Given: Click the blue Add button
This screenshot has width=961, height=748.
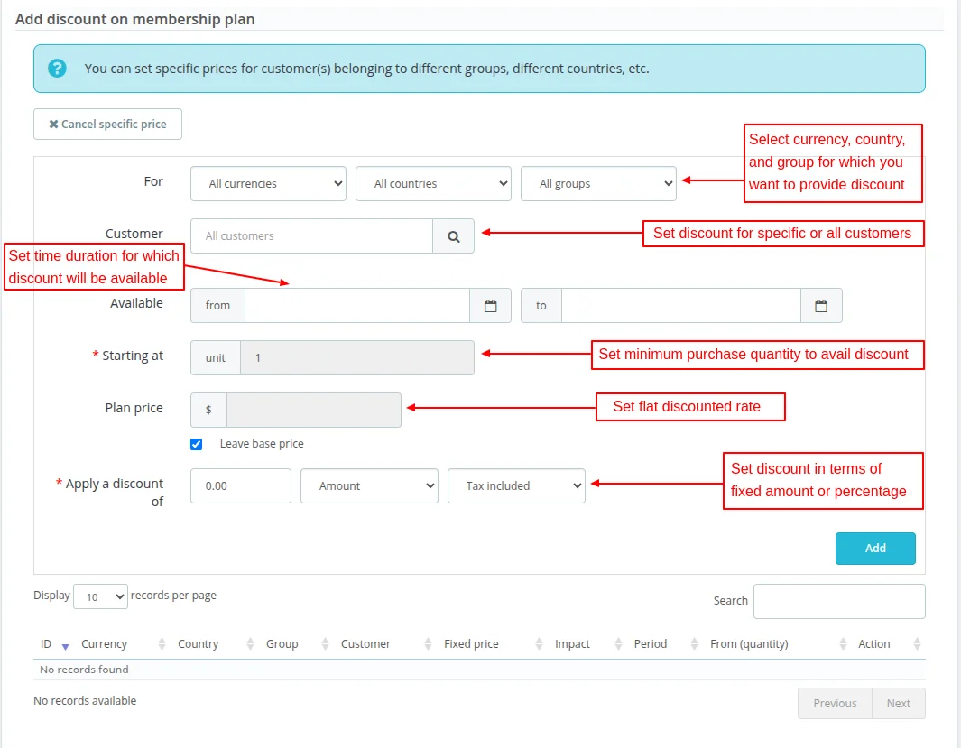Looking at the screenshot, I should coord(875,549).
